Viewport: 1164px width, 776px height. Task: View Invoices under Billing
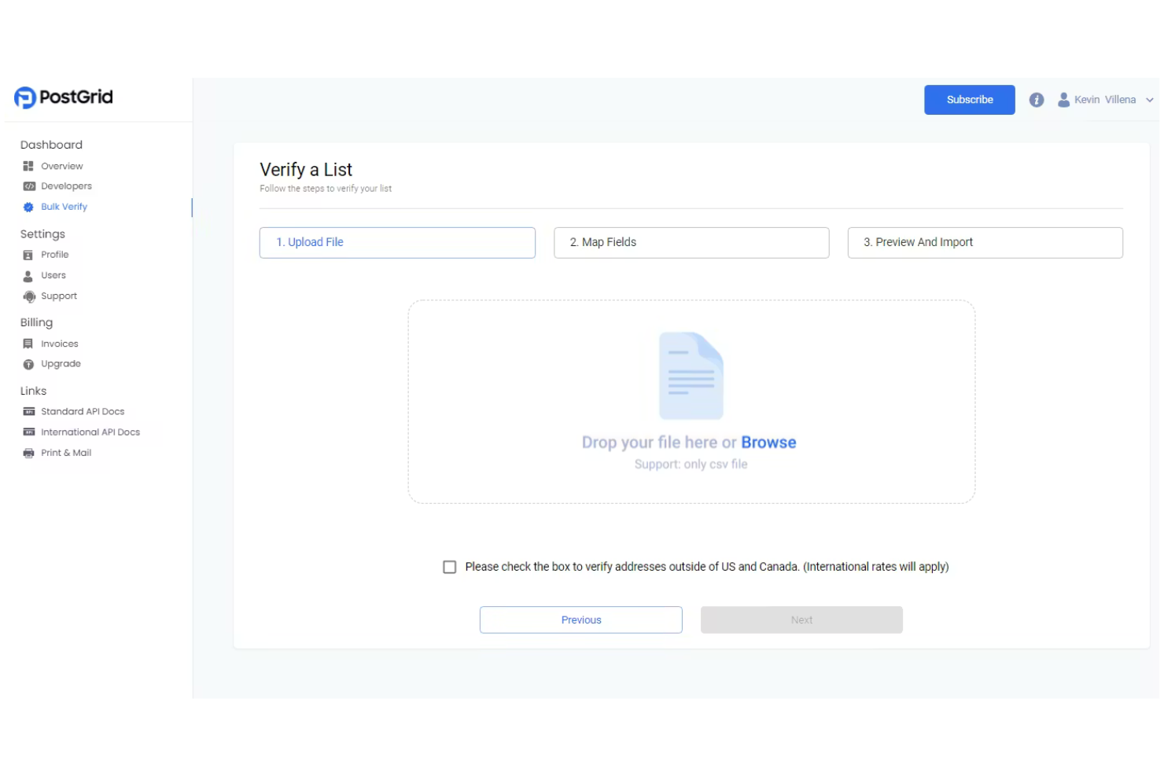tap(59, 343)
